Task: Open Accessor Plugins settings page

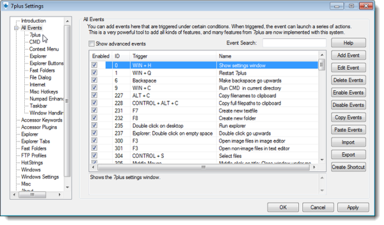Action: 39,127
